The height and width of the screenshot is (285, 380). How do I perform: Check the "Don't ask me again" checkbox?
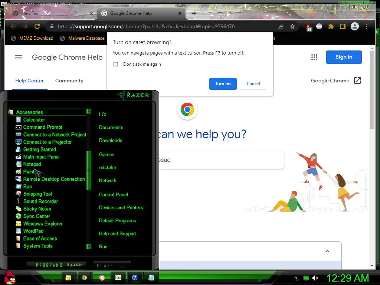(116, 64)
